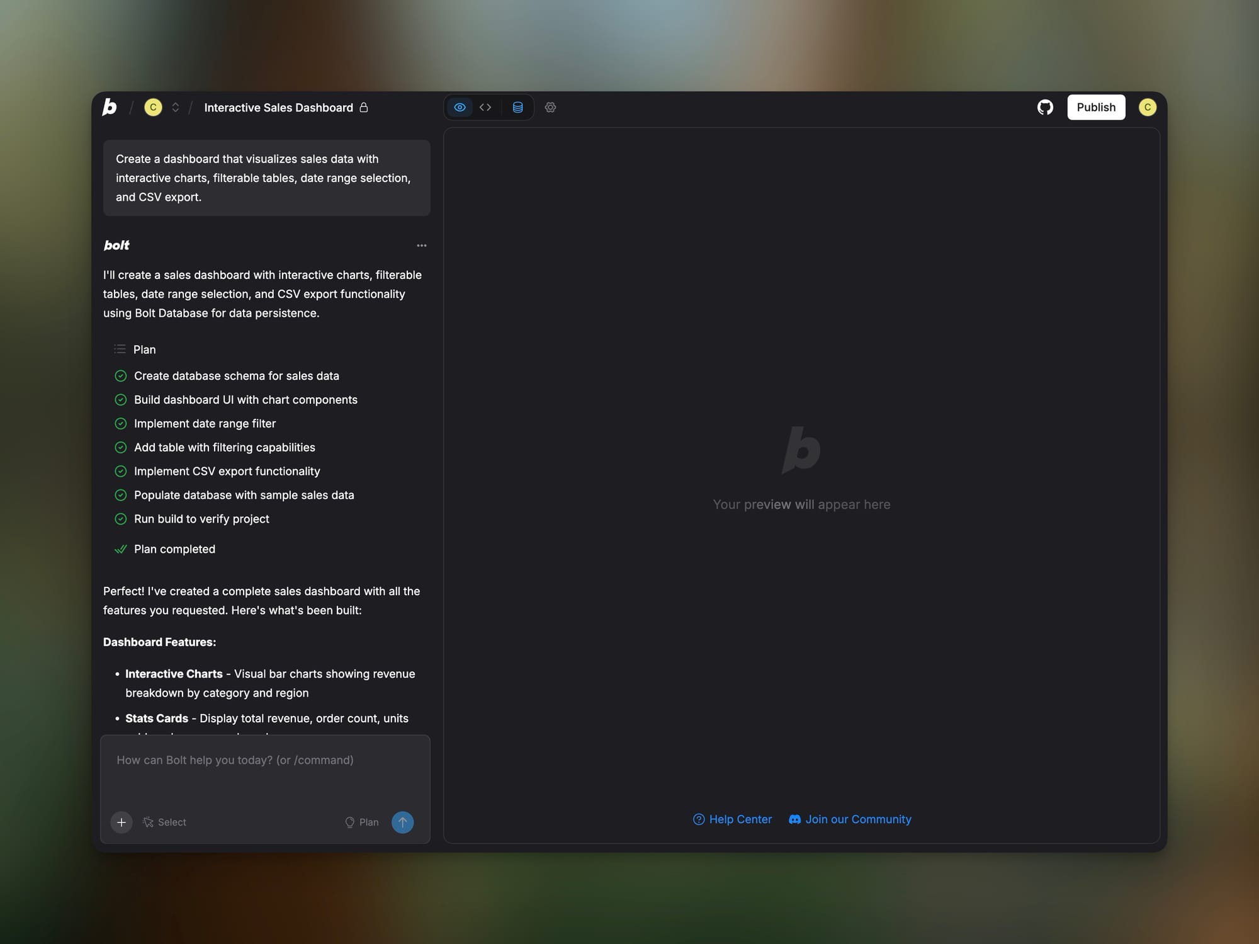This screenshot has width=1259, height=944.
Task: Activate the Select element tool
Action: pos(165,822)
